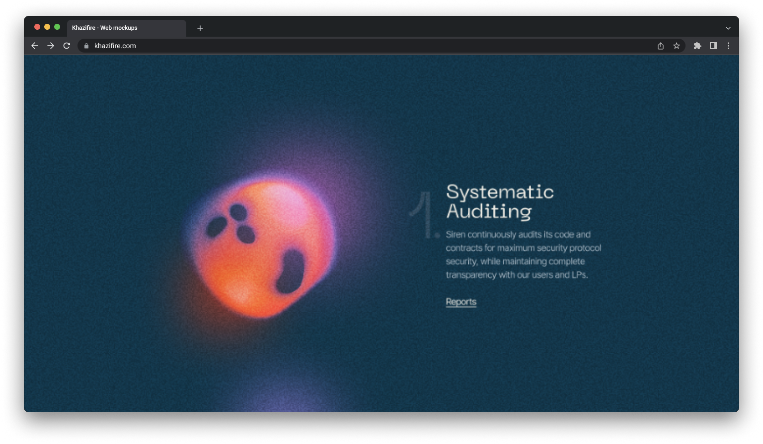
Task: Click the Siren audit description paragraph
Action: tap(523, 254)
